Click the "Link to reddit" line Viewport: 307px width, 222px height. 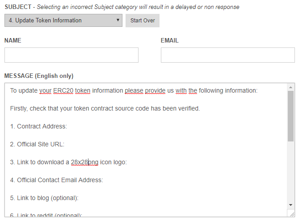45,215
